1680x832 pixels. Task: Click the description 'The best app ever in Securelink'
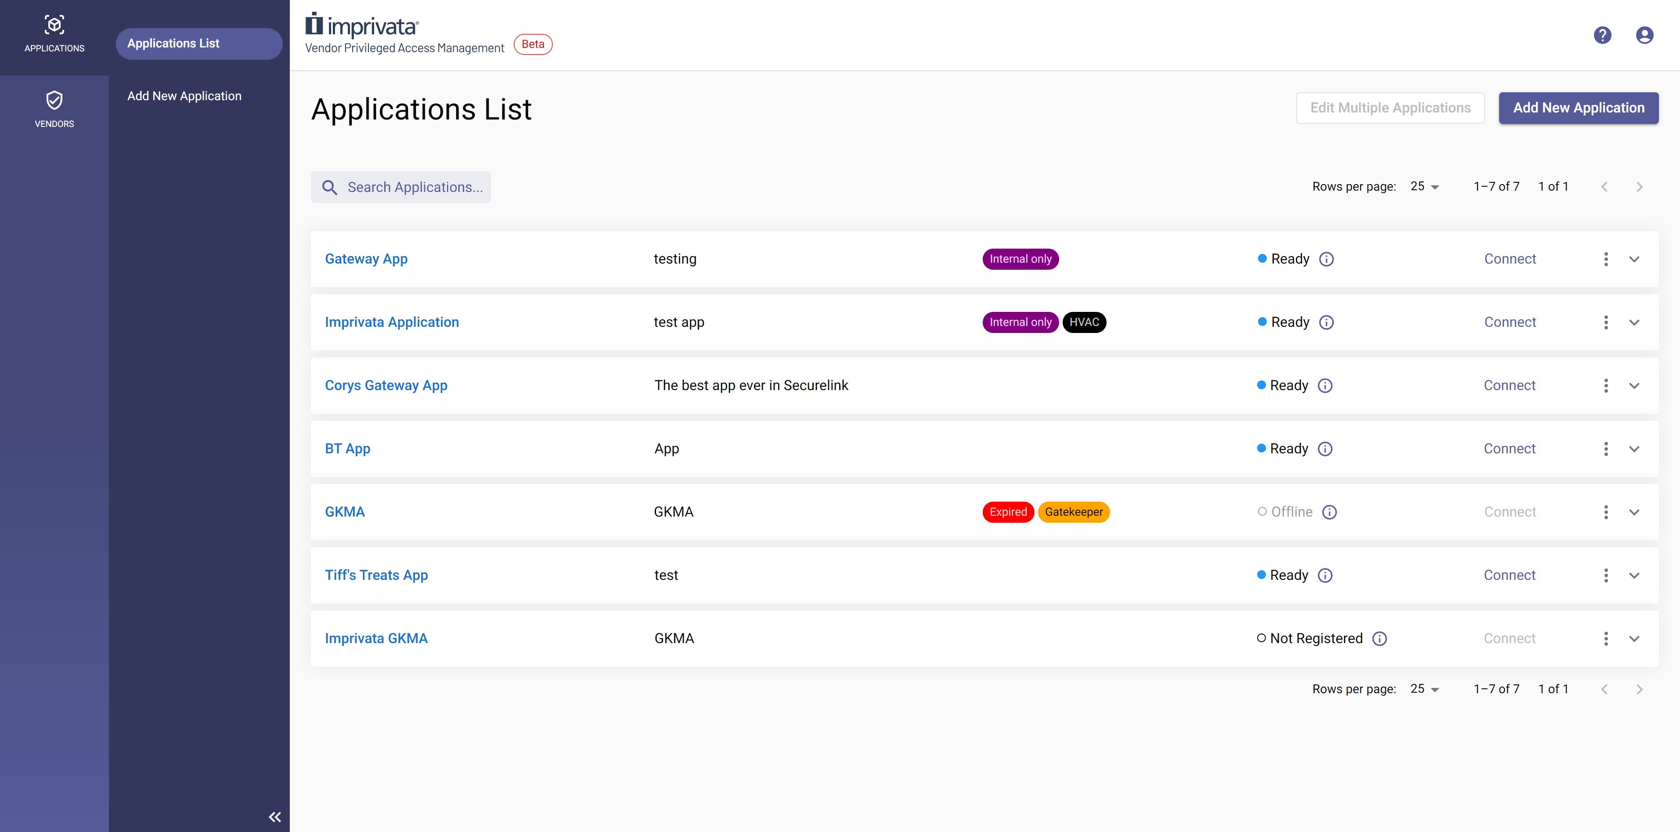click(751, 386)
